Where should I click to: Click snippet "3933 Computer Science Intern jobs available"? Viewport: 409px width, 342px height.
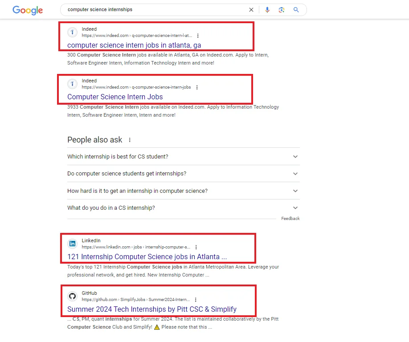173,111
